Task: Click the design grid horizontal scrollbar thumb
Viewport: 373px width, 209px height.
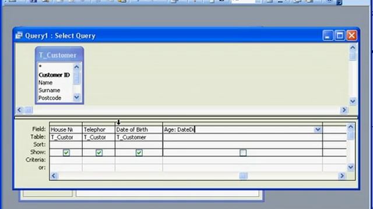Action: [243, 175]
